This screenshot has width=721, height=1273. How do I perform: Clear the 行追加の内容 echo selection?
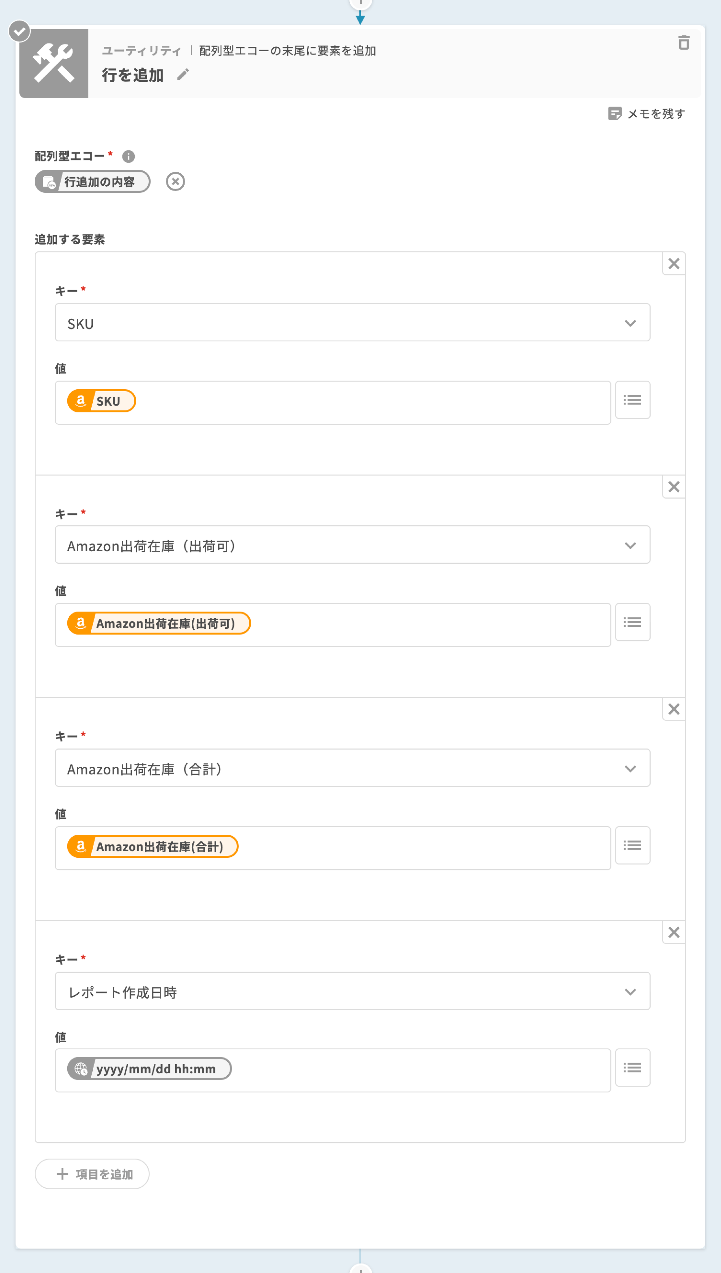pyautogui.click(x=175, y=182)
